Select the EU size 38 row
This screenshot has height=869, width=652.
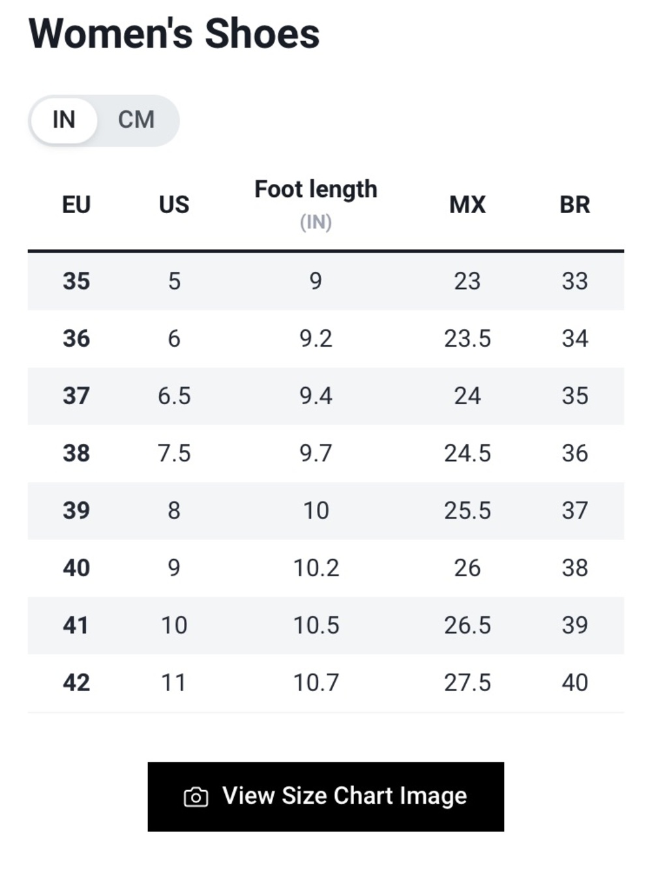(326, 453)
